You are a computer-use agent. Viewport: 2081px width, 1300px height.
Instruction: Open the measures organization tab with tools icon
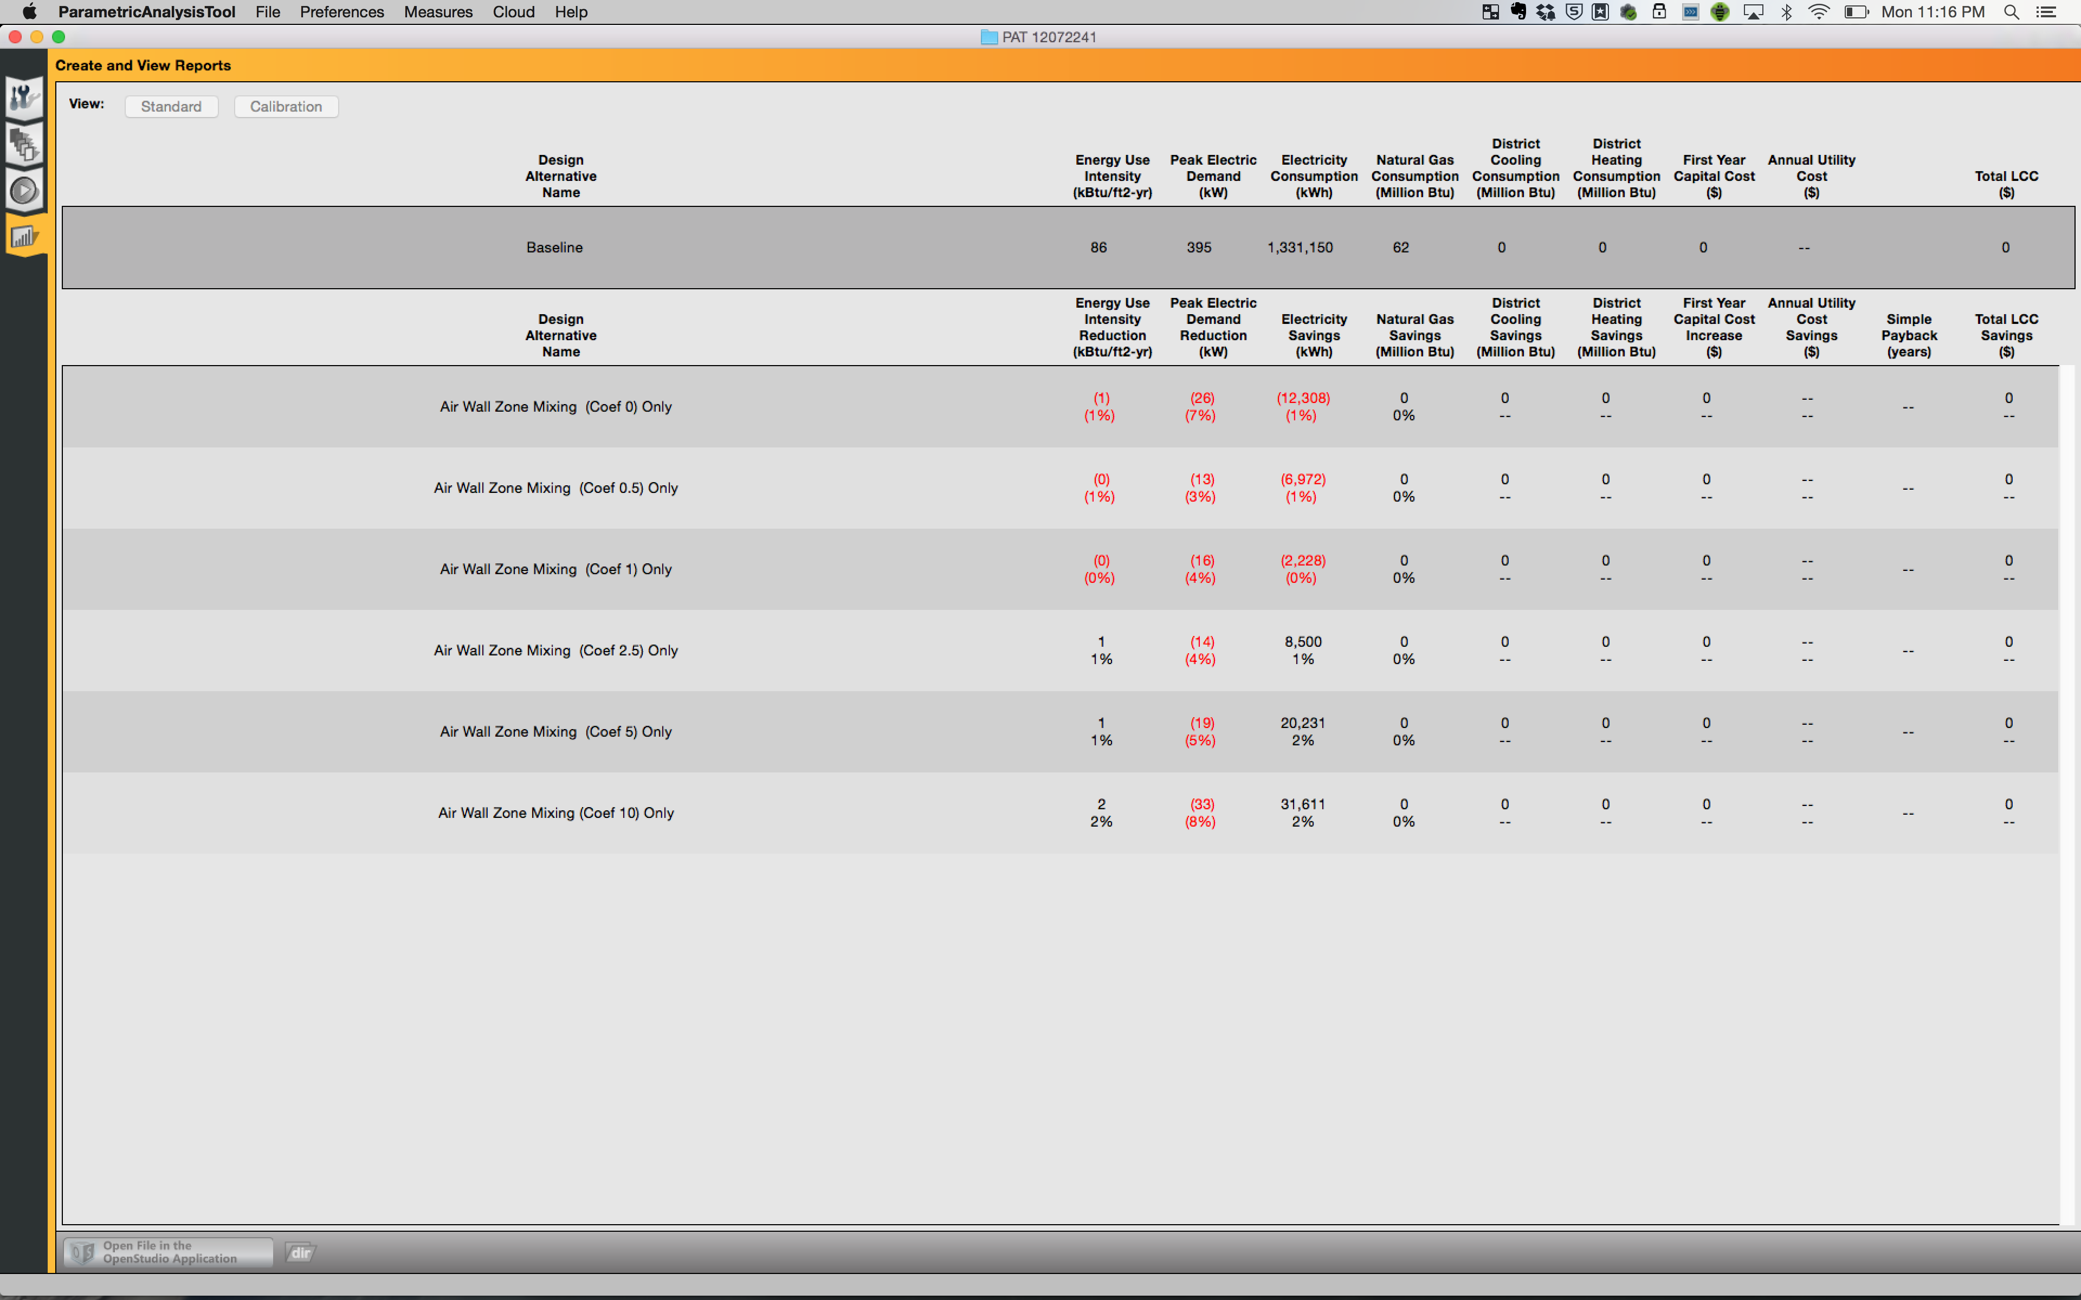(24, 98)
